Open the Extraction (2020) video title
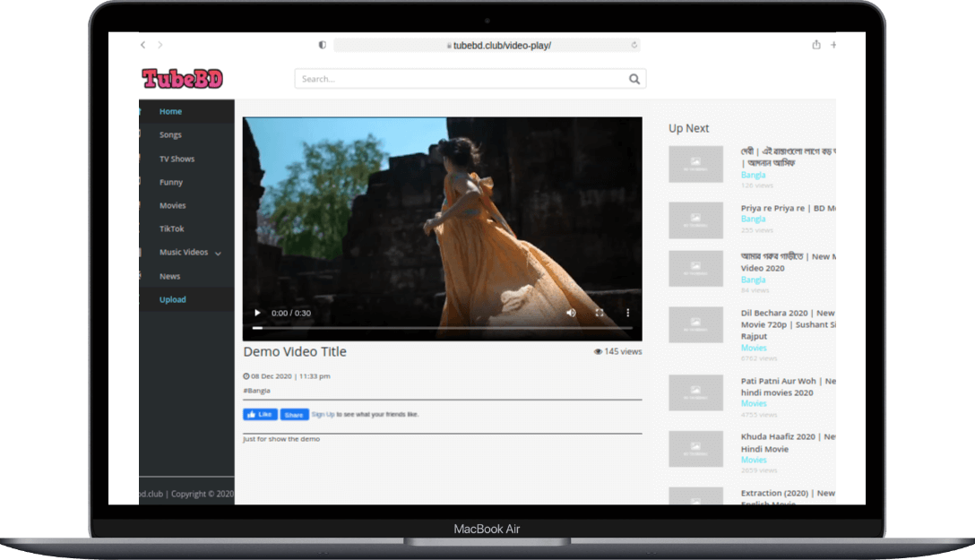The image size is (975, 560). coord(788,498)
